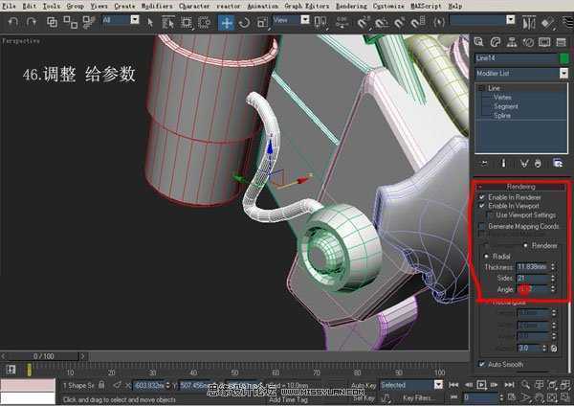This screenshot has height=406, width=574.
Task: Collapse the Rendering rollout header
Action: (521, 187)
